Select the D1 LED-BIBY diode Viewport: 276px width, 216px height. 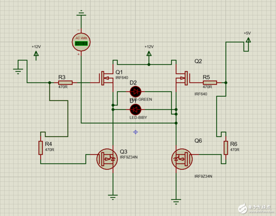coord(135,109)
